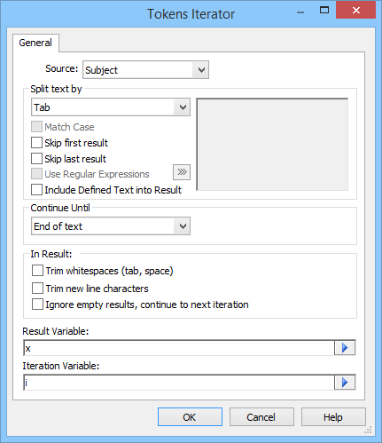Image resolution: width=382 pixels, height=443 pixels.
Task: Open the Continue Until End of text dropdown
Action: tap(111, 226)
